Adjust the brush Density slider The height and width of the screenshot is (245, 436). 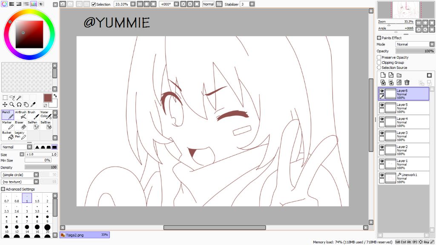tap(41, 167)
